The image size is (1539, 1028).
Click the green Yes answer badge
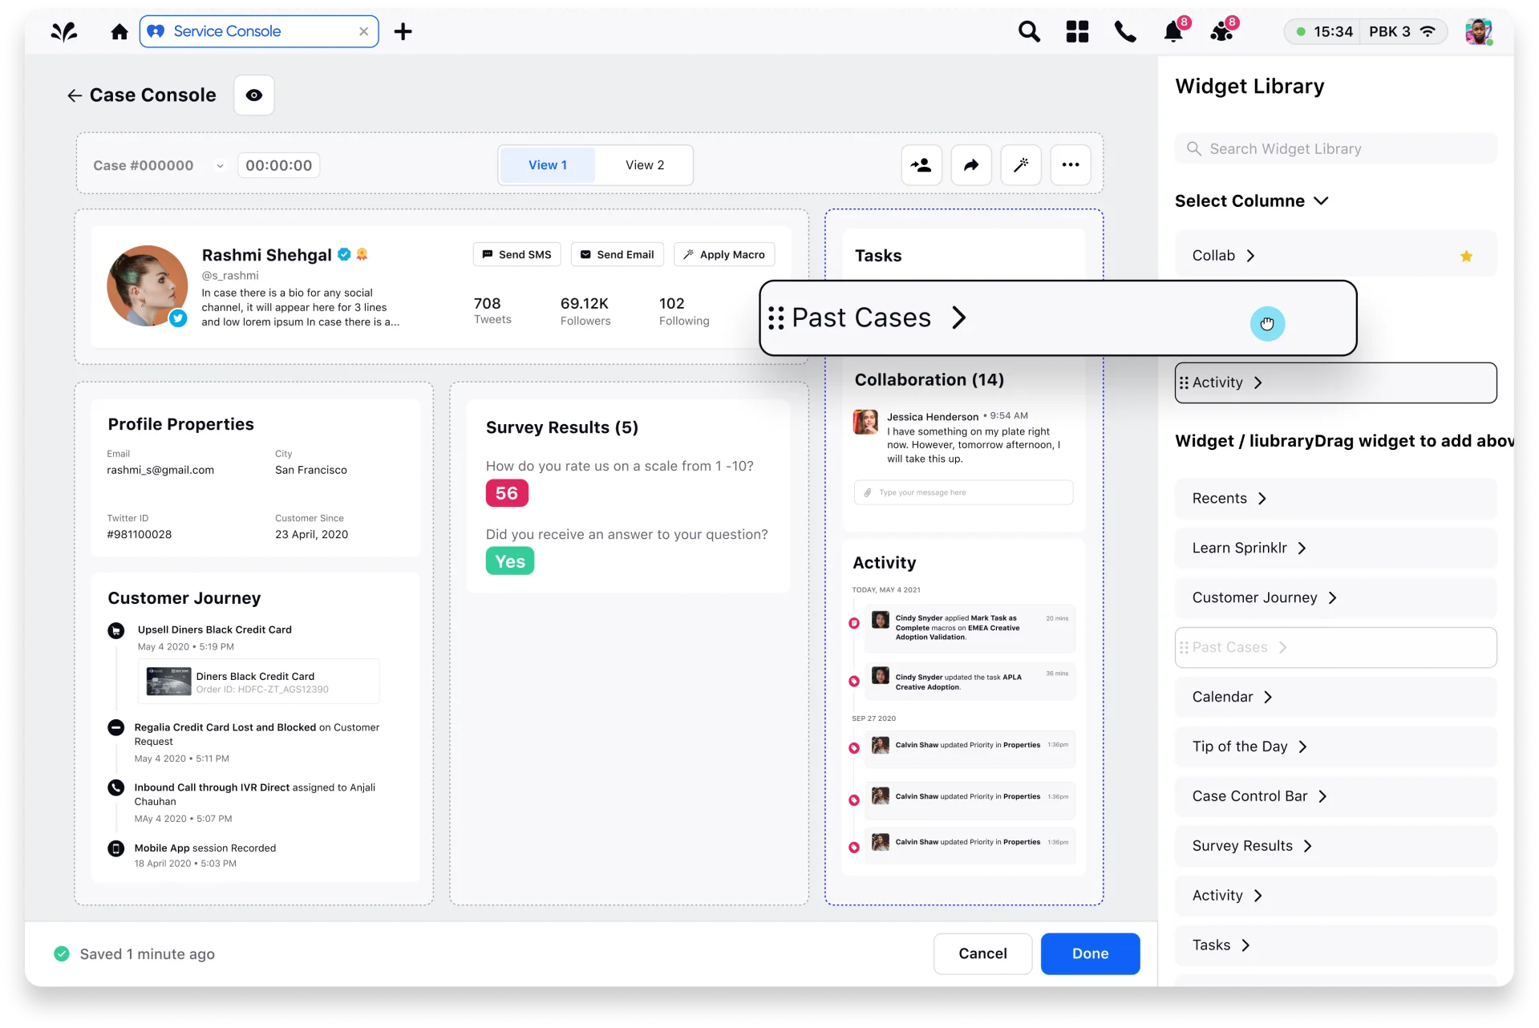tap(510, 561)
